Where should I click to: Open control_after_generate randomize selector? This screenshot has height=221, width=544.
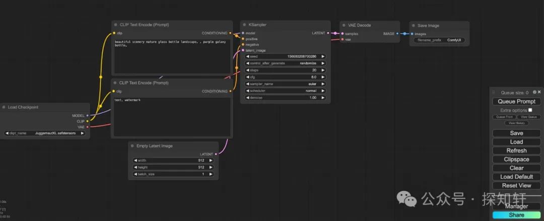click(x=285, y=63)
